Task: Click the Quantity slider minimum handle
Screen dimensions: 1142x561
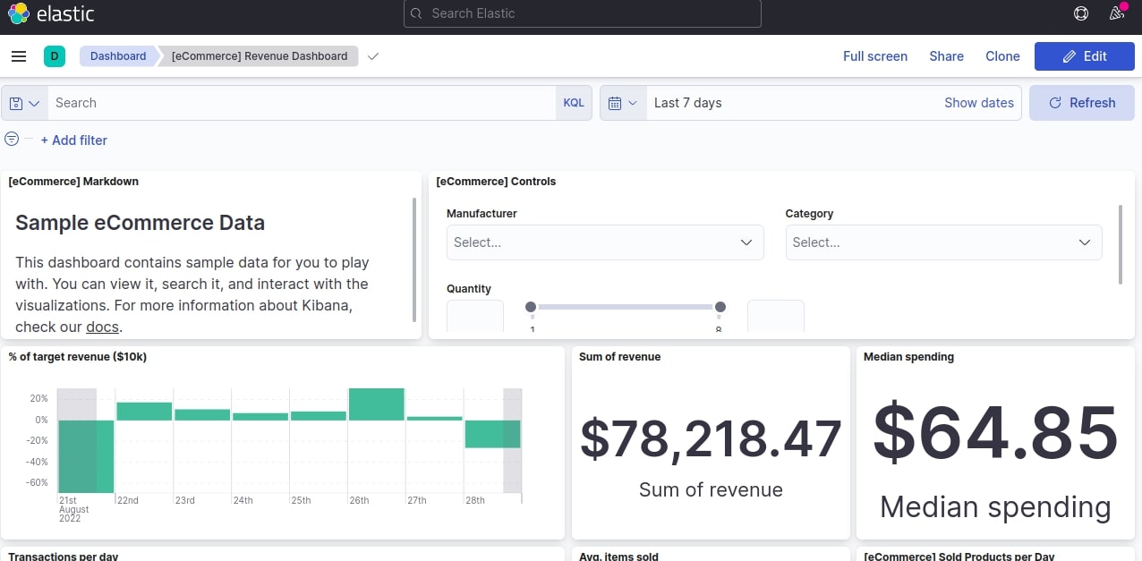Action: (531, 307)
